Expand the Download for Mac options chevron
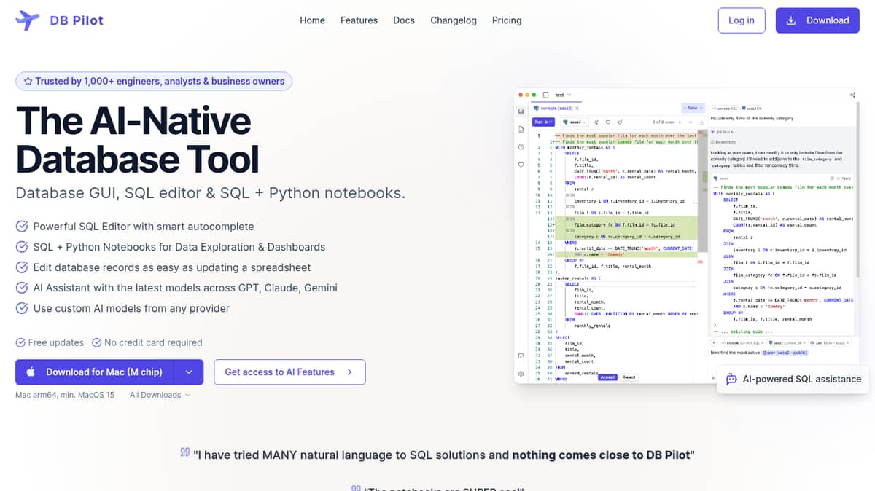This screenshot has height=491, width=875. 189,372
